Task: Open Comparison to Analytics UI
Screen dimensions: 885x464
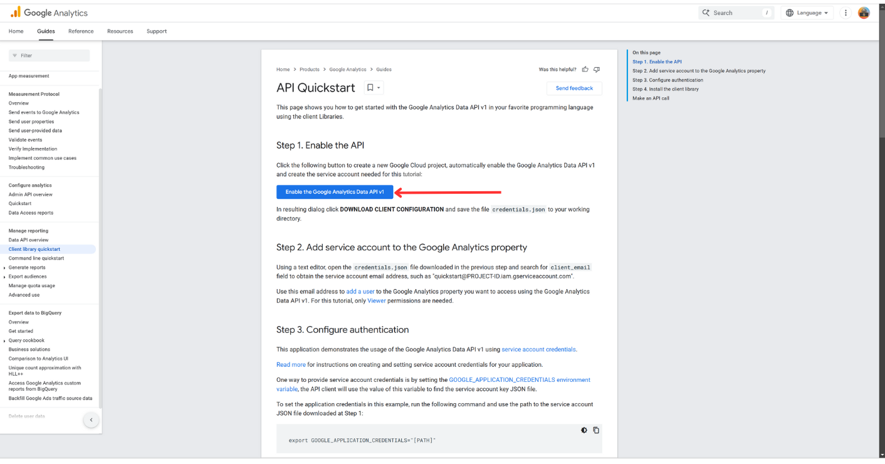Action: coord(38,359)
